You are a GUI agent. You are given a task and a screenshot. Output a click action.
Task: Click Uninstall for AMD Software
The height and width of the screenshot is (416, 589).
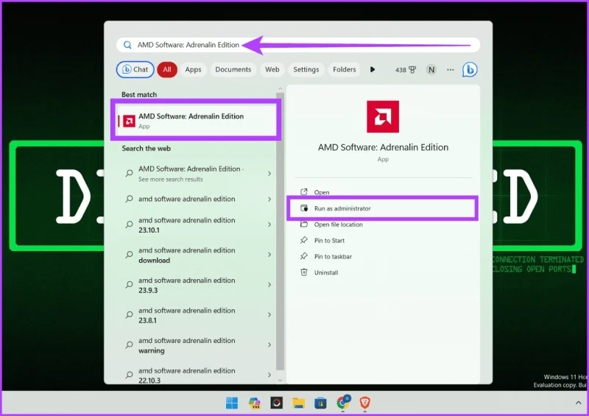pyautogui.click(x=326, y=273)
